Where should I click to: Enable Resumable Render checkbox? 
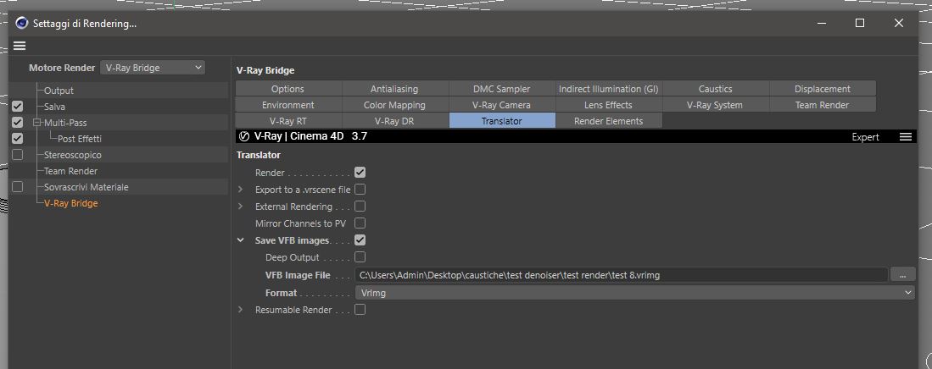360,309
